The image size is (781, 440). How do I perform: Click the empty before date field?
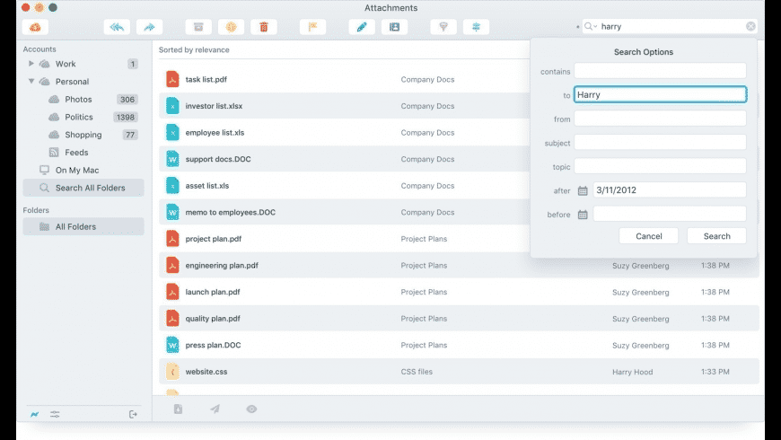[x=670, y=214]
